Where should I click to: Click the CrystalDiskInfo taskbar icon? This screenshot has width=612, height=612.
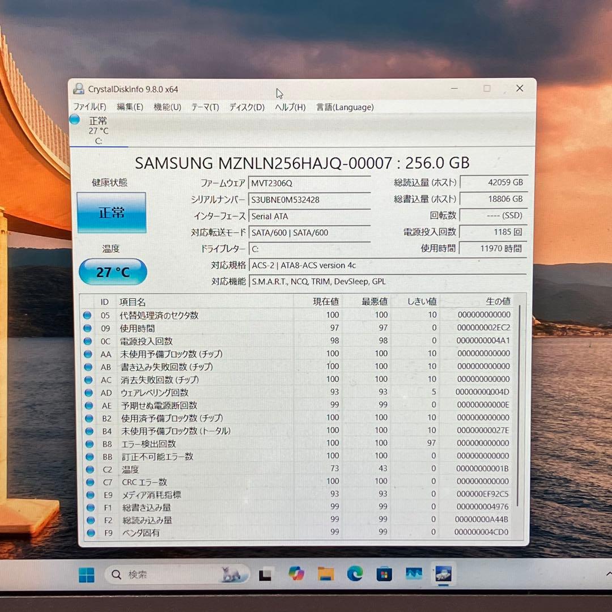[x=443, y=573]
